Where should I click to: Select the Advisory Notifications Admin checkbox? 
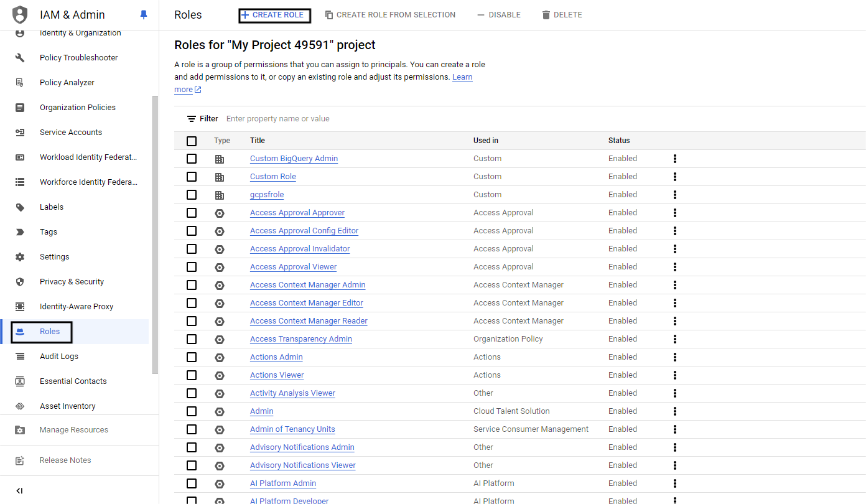(192, 447)
